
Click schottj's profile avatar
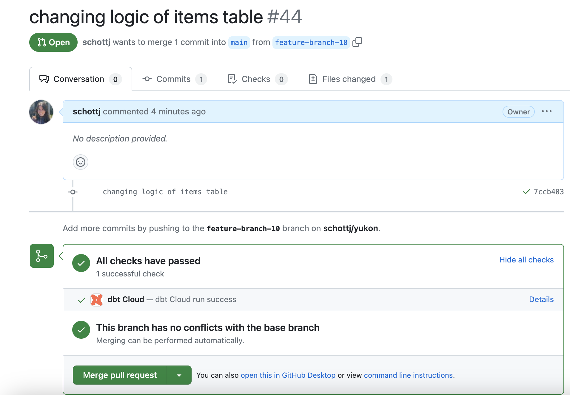pos(41,112)
